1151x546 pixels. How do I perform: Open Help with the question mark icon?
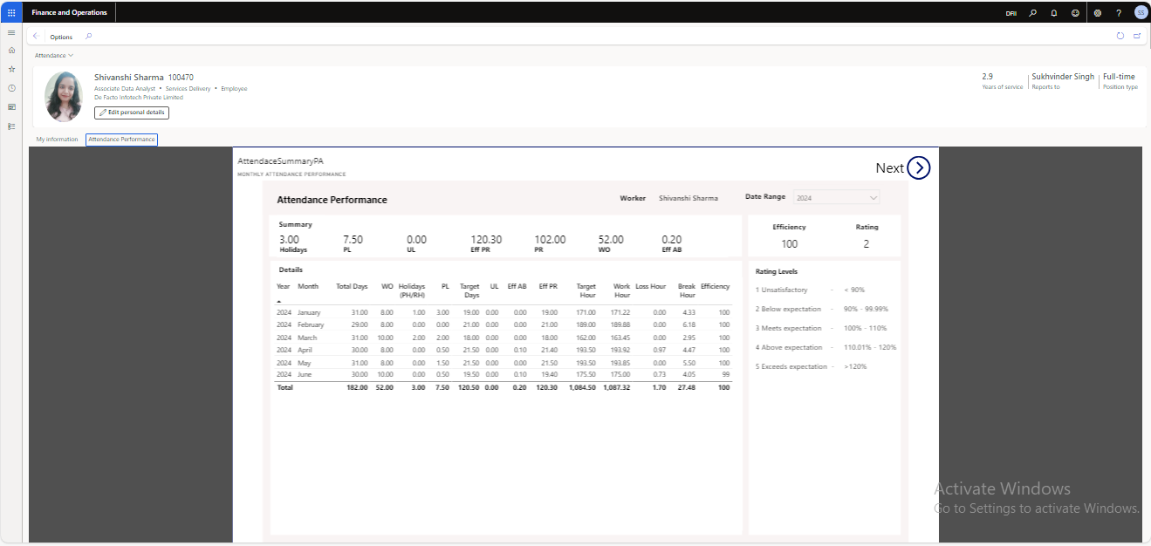tap(1119, 13)
